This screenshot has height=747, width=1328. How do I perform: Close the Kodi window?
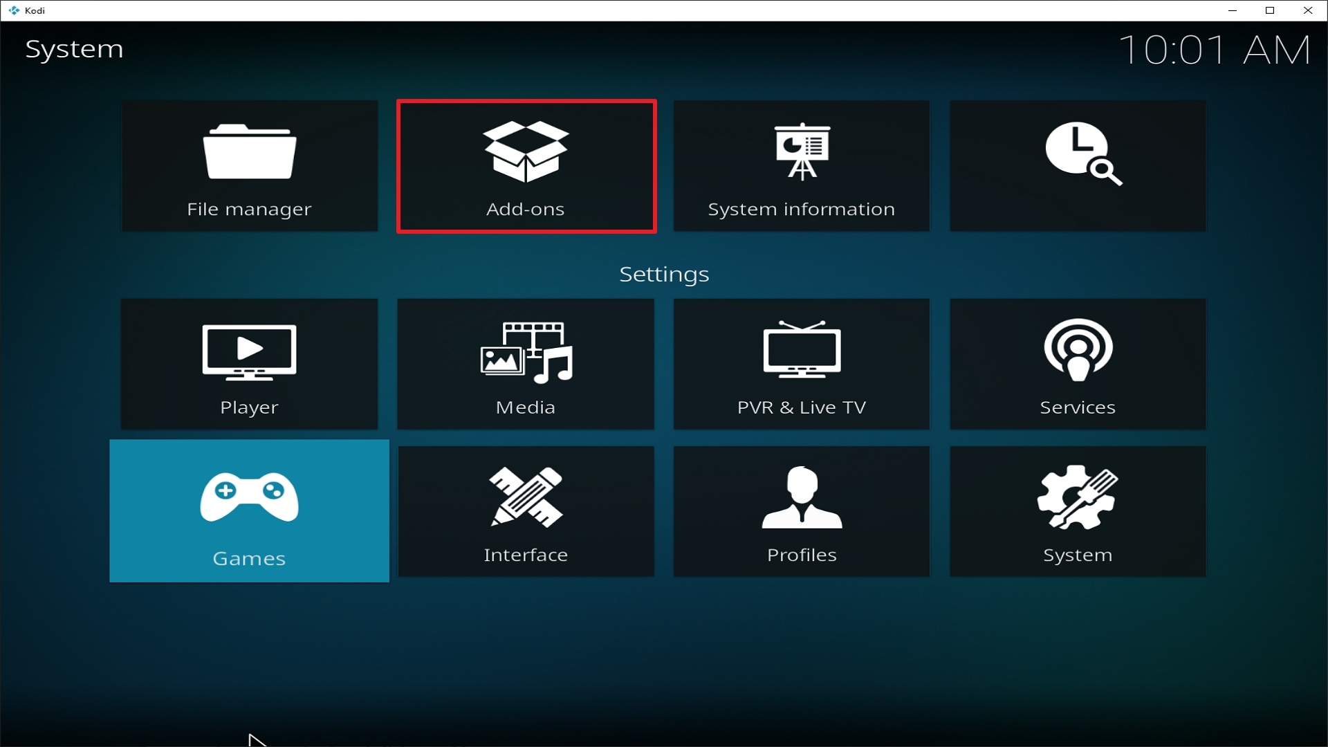coord(1308,10)
